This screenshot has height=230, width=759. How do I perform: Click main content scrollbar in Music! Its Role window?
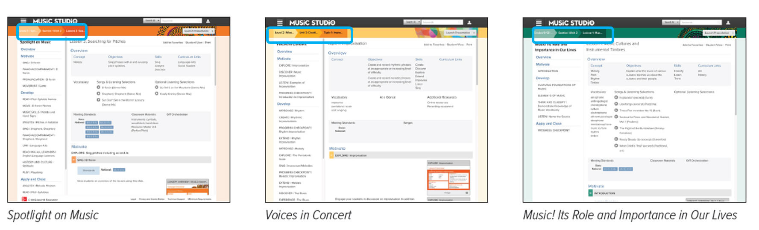pyautogui.click(x=735, y=77)
